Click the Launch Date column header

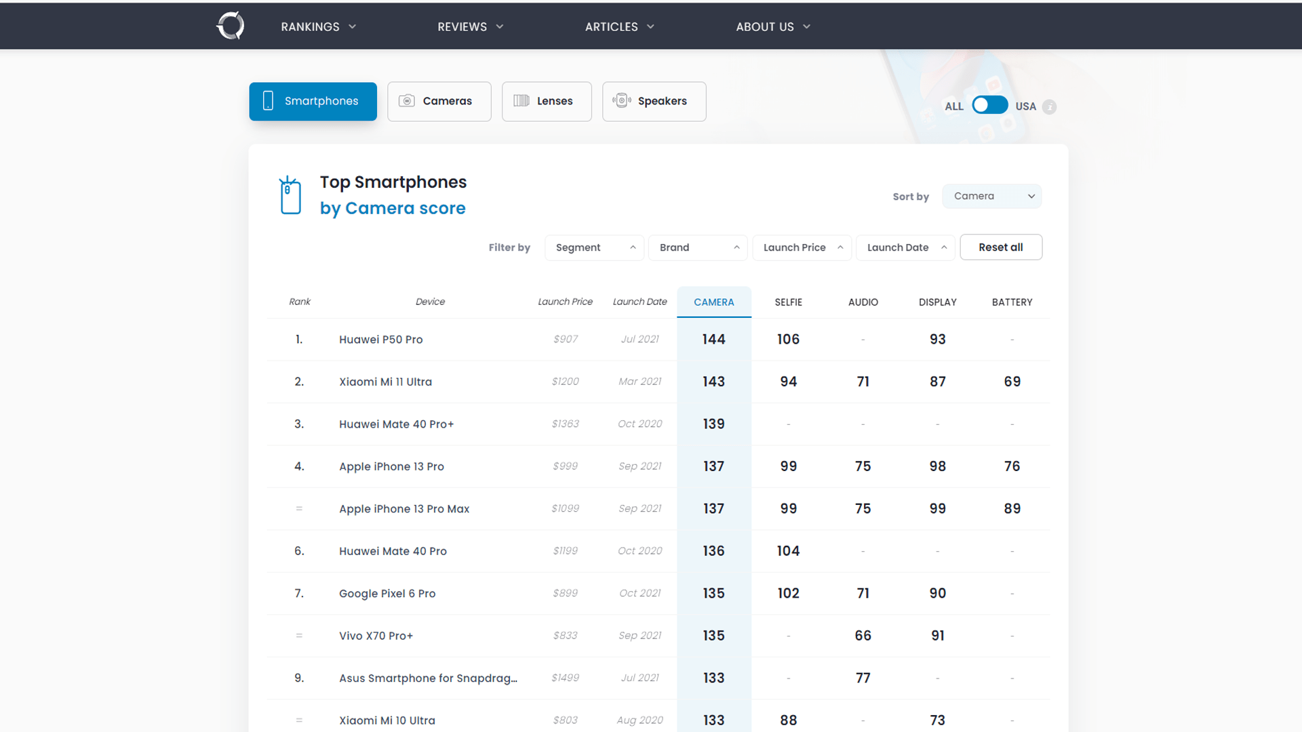[x=639, y=302]
